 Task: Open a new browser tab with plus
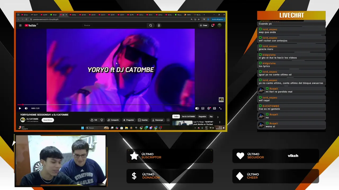coord(204,15)
